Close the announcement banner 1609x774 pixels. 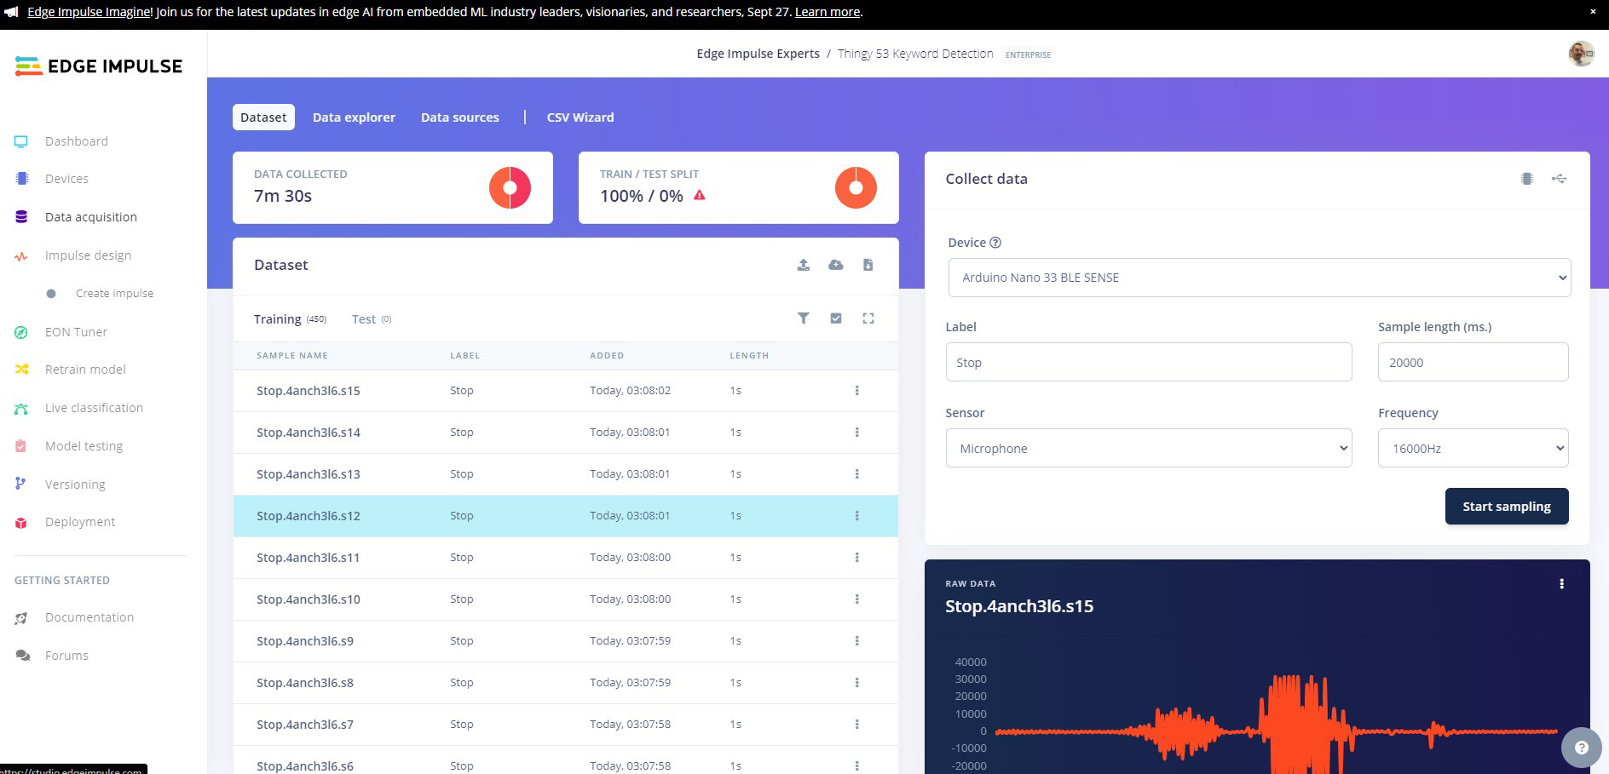pyautogui.click(x=1592, y=12)
